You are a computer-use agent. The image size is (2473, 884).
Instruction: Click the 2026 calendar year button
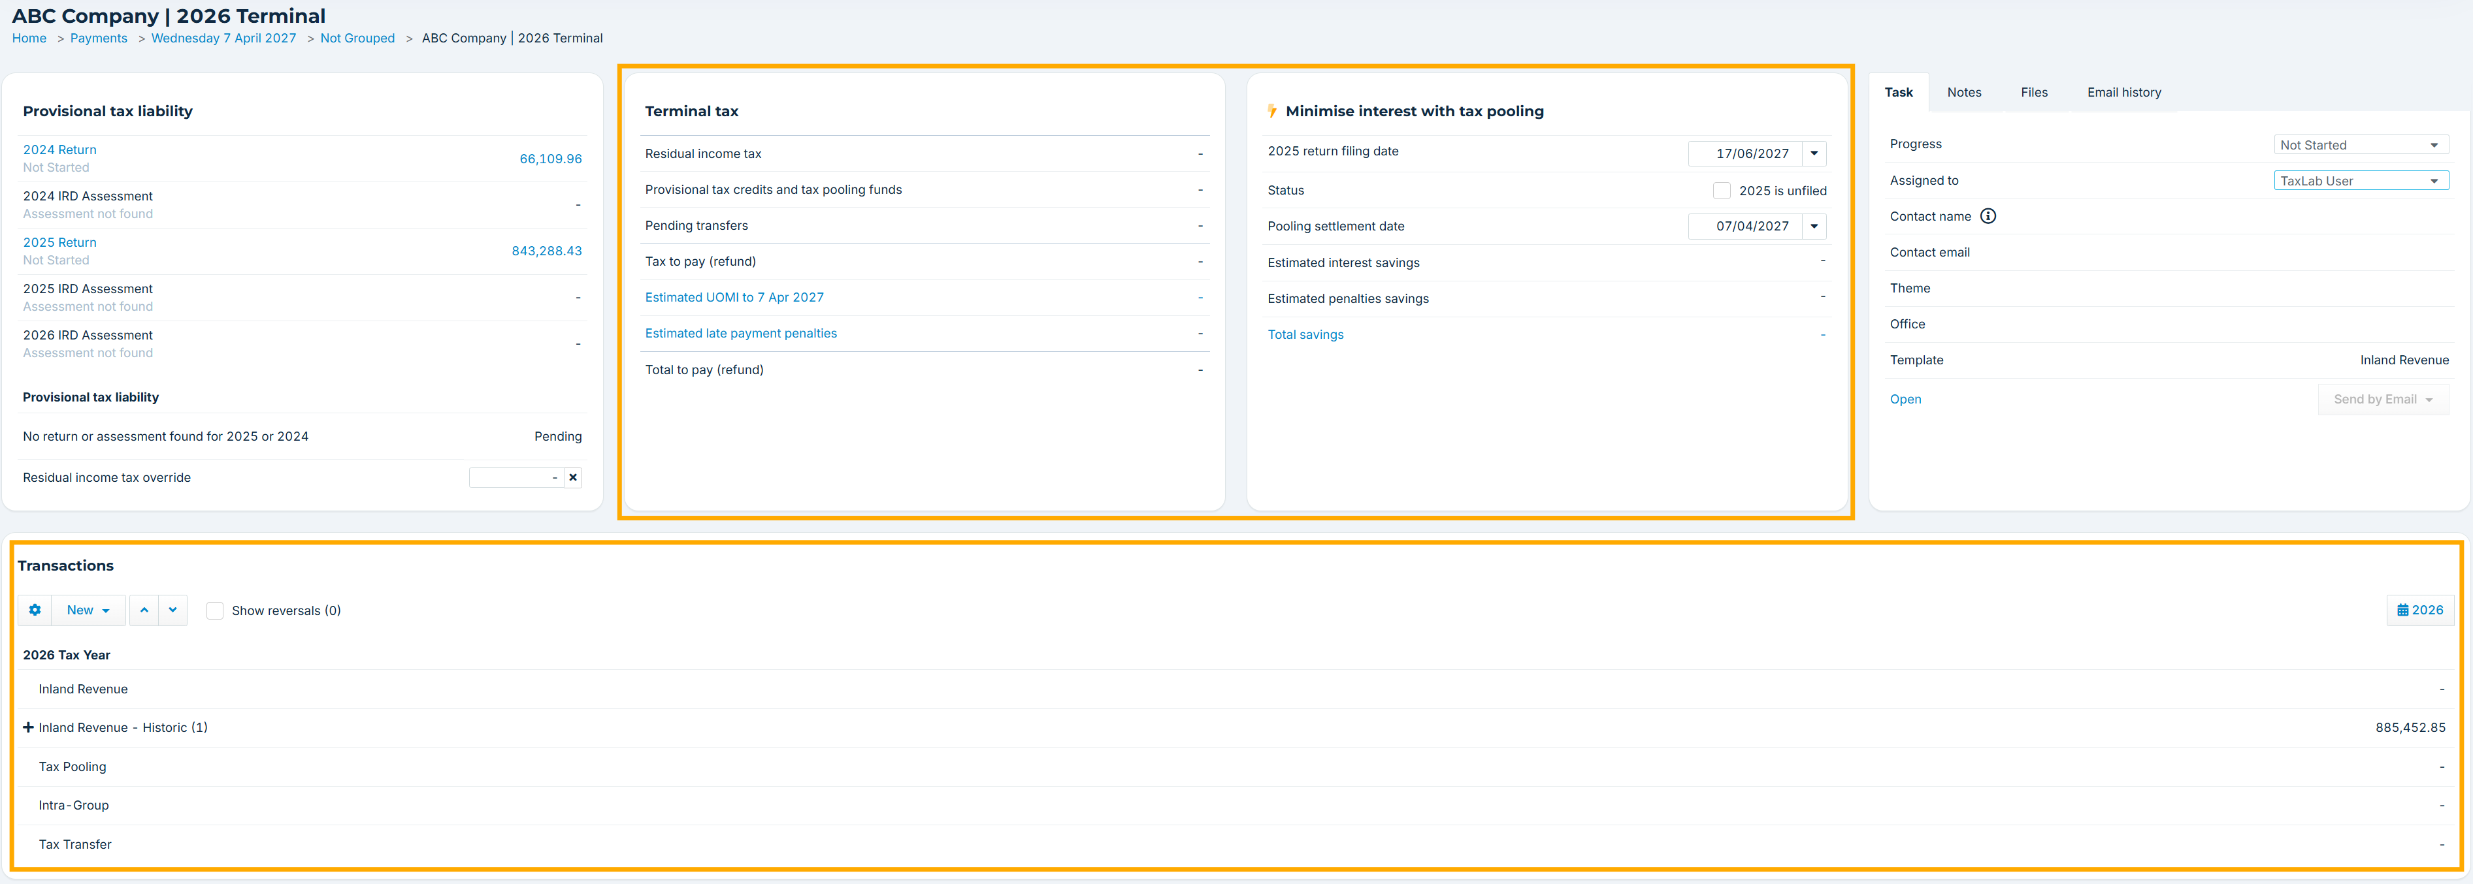click(2419, 610)
